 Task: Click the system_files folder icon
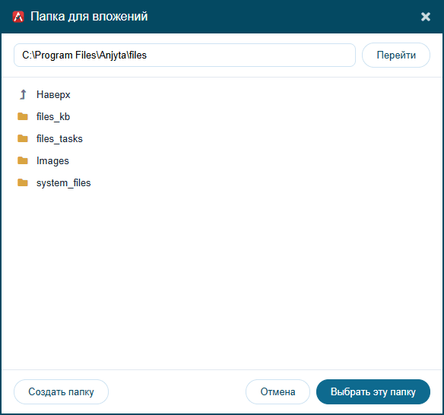23,182
